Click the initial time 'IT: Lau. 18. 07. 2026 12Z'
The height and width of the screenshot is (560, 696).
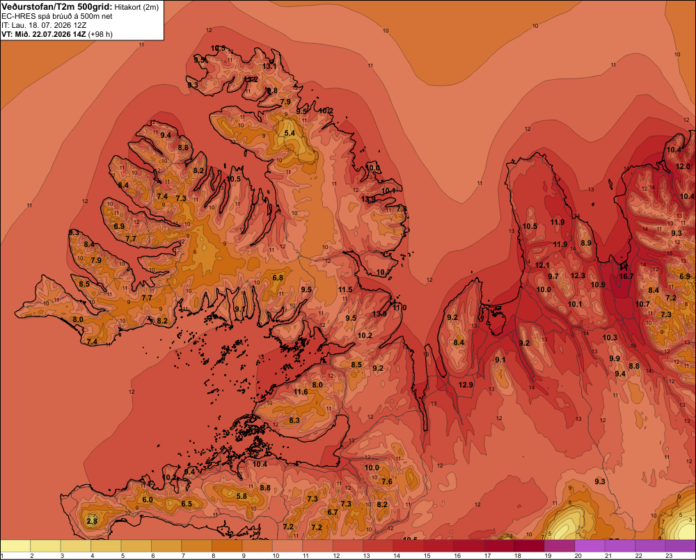pyautogui.click(x=42, y=25)
